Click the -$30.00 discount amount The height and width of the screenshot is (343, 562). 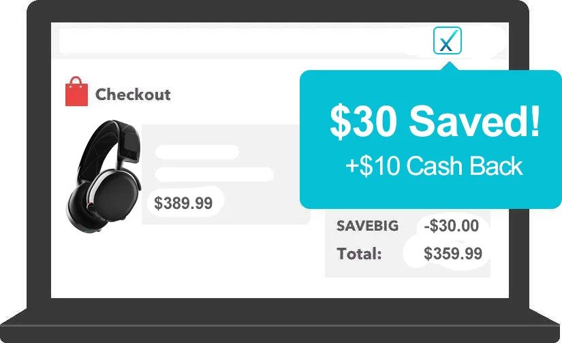450,226
